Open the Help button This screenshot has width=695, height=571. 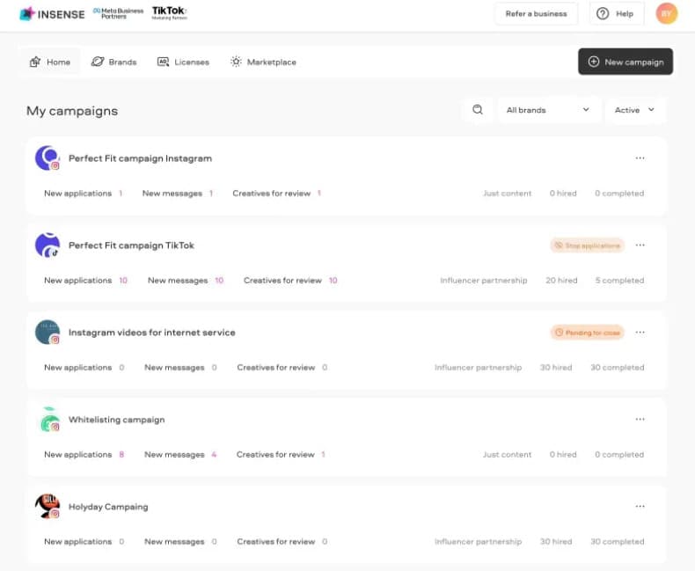tap(616, 14)
